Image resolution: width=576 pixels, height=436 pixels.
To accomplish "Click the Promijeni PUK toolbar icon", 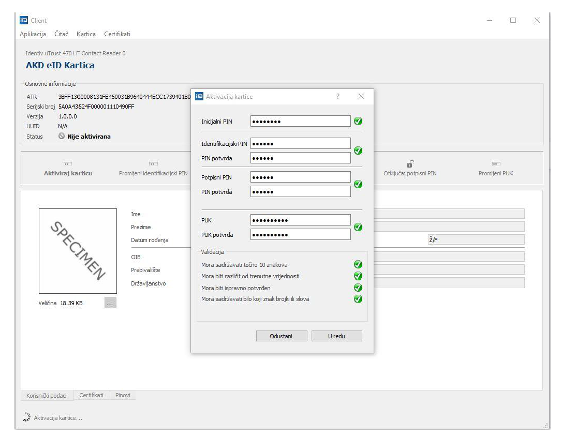I will point(496,164).
